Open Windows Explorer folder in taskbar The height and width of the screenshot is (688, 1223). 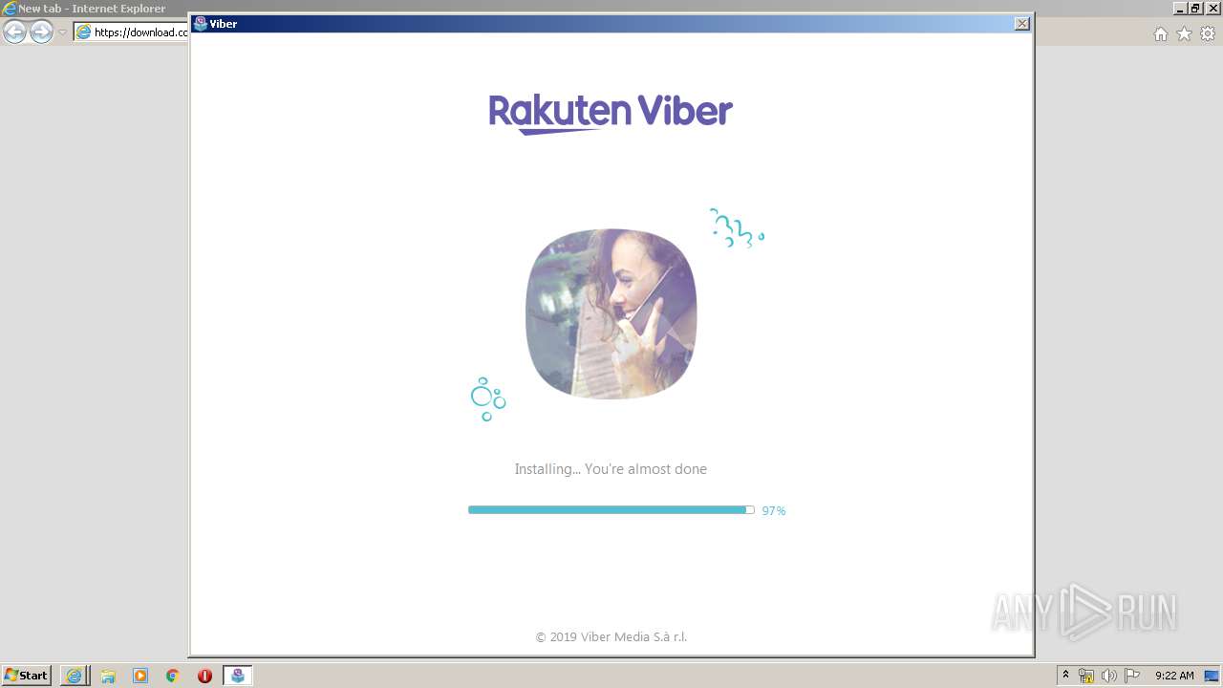(108, 676)
